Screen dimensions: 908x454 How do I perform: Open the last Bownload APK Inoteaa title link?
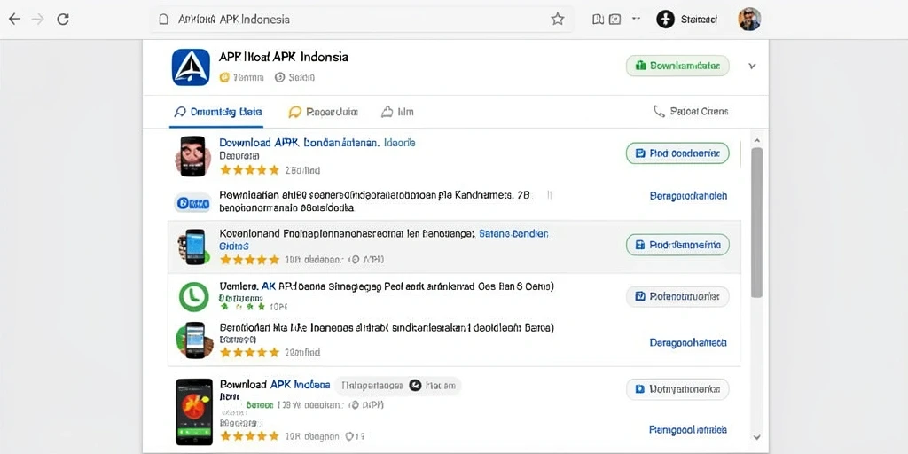pyautogui.click(x=275, y=385)
